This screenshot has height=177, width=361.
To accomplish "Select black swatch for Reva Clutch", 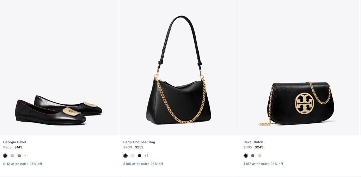I will pyautogui.click(x=246, y=155).
